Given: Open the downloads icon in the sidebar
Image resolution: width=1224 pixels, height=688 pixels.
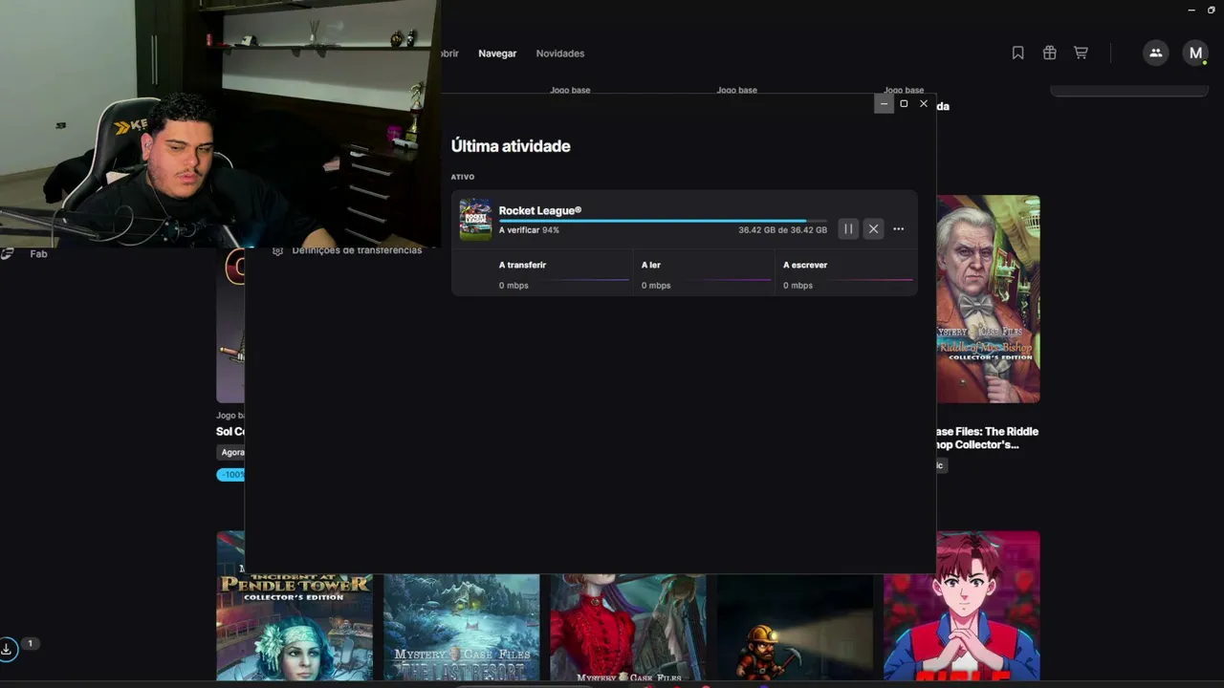Looking at the screenshot, I should 7,650.
